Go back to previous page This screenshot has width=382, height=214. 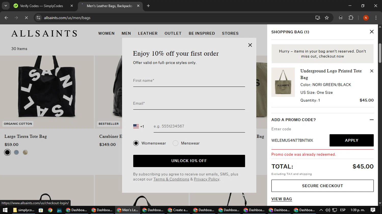pos(6,18)
